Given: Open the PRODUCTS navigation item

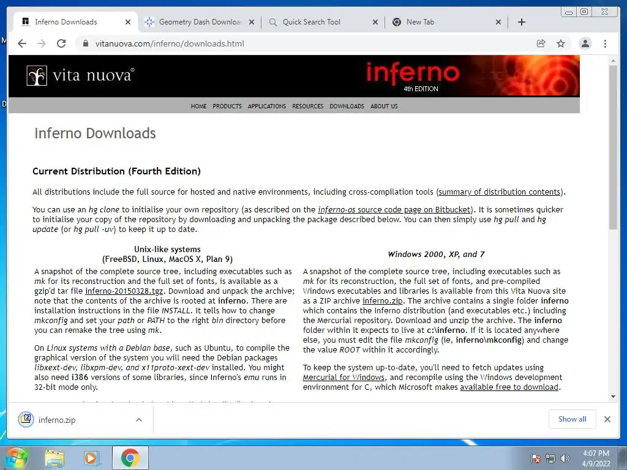Looking at the screenshot, I should pyautogui.click(x=227, y=106).
